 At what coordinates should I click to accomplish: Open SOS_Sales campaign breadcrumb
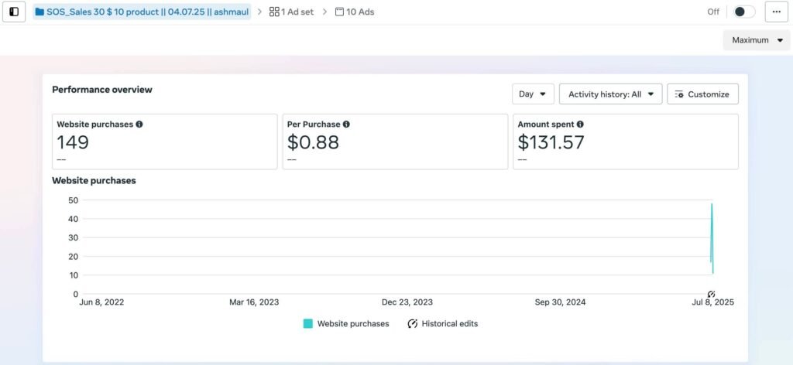tap(142, 12)
